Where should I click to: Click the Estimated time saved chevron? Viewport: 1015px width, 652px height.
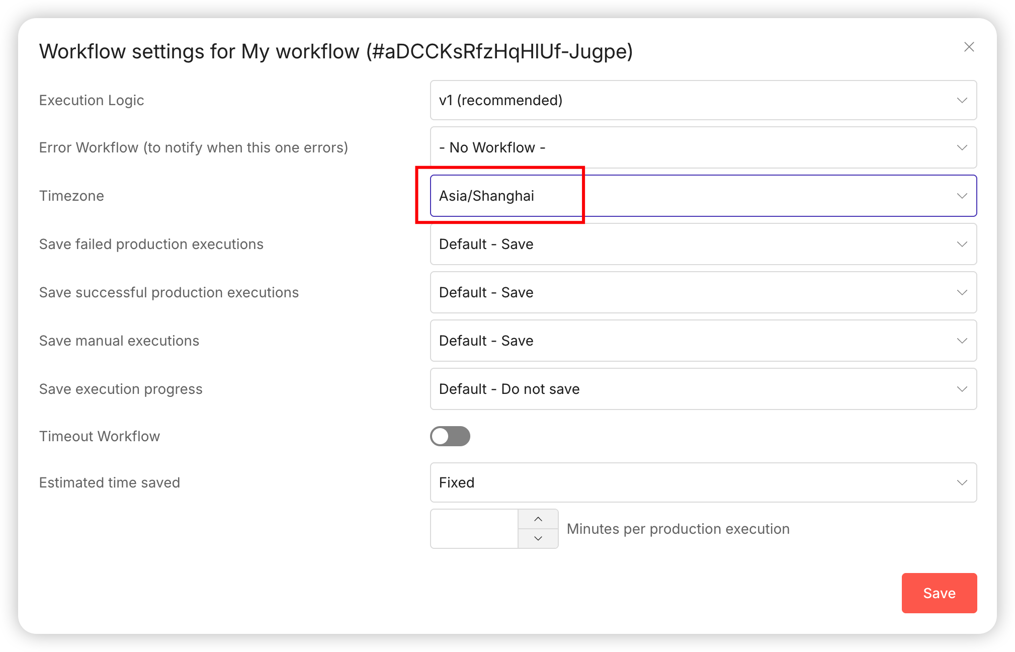pos(962,482)
